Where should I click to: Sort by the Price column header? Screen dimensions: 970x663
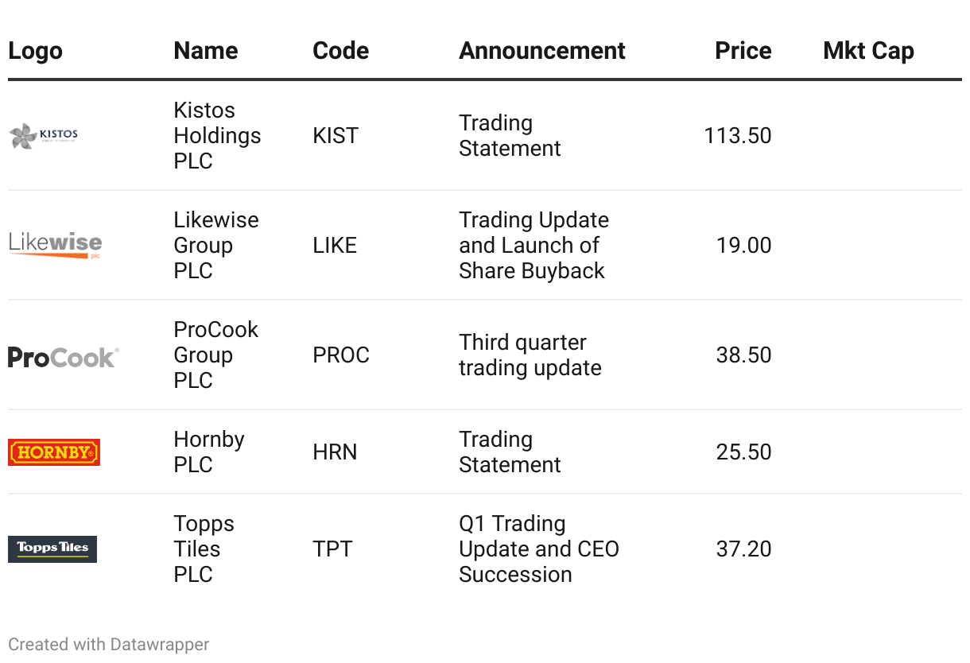[743, 51]
